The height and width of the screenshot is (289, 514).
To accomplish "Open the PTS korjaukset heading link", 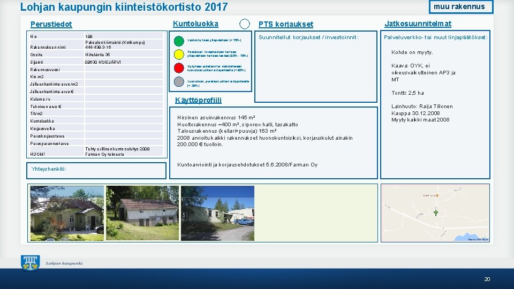I will coord(286,24).
